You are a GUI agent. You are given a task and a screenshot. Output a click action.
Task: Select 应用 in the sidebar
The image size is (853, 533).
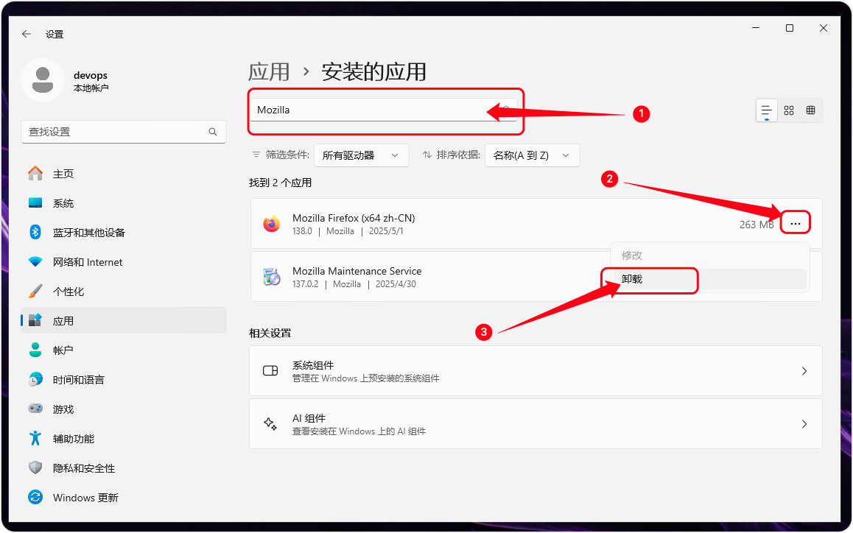click(124, 321)
